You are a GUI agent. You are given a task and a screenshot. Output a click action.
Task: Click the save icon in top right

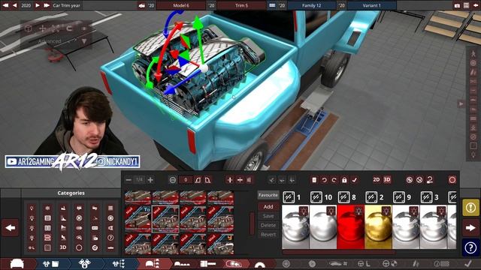point(466,5)
